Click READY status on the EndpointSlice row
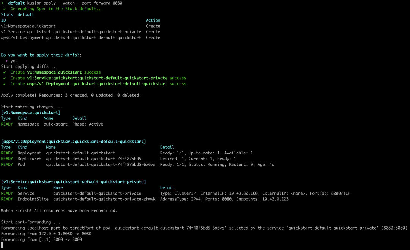Screen dimensions: 410x250 pyautogui.click(x=7, y=199)
